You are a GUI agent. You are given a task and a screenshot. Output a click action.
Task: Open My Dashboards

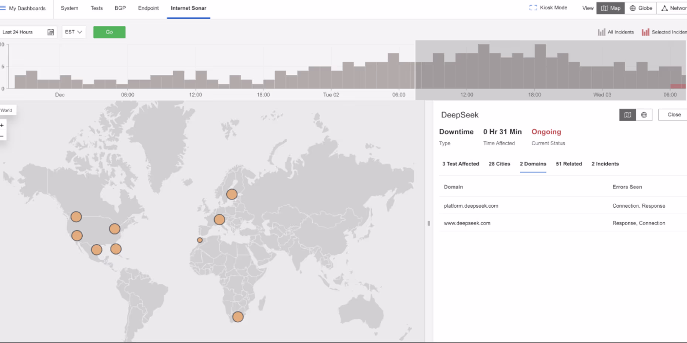pyautogui.click(x=27, y=8)
